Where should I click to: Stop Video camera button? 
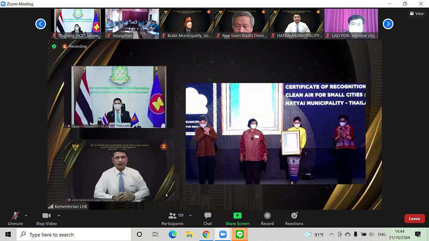click(46, 218)
